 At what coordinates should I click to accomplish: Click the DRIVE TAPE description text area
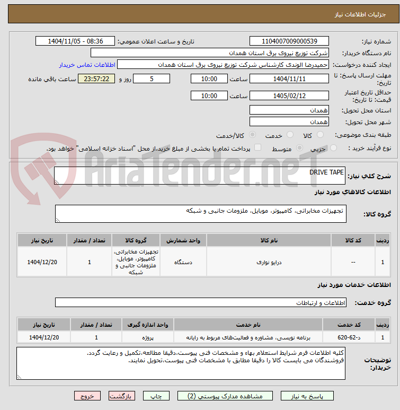pyautogui.click(x=200, y=176)
